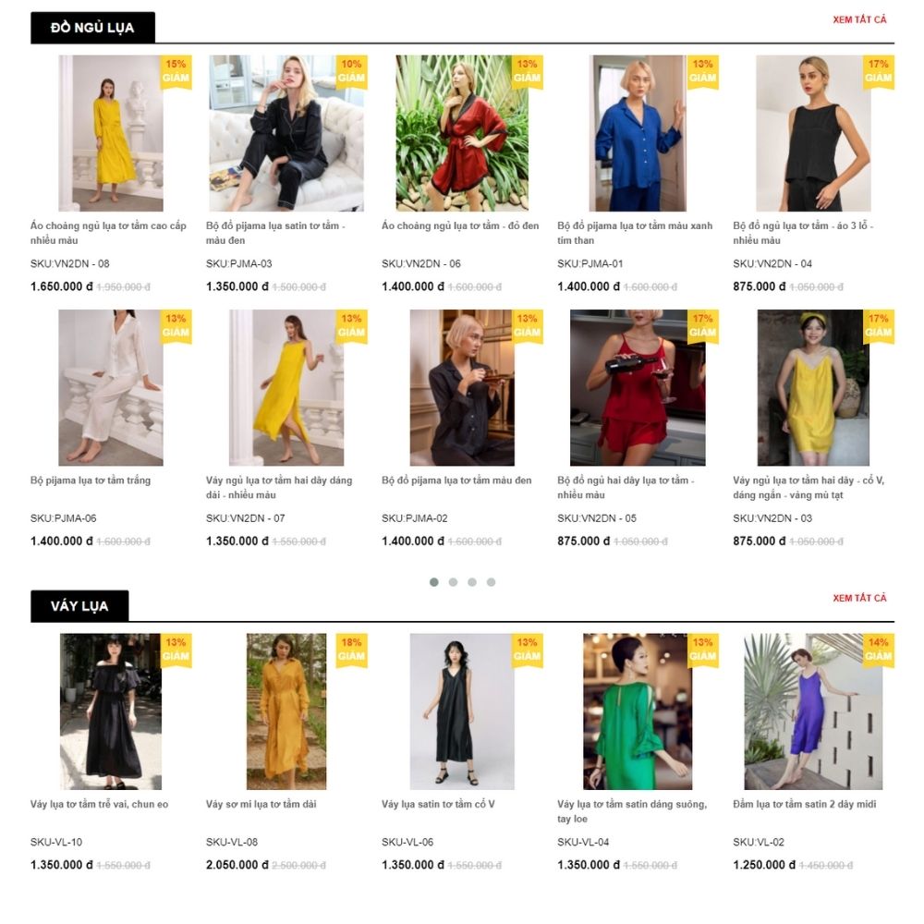The image size is (924, 924).
Task: Click the 15% GIẢM badge on yellow robe
Action: click(176, 71)
